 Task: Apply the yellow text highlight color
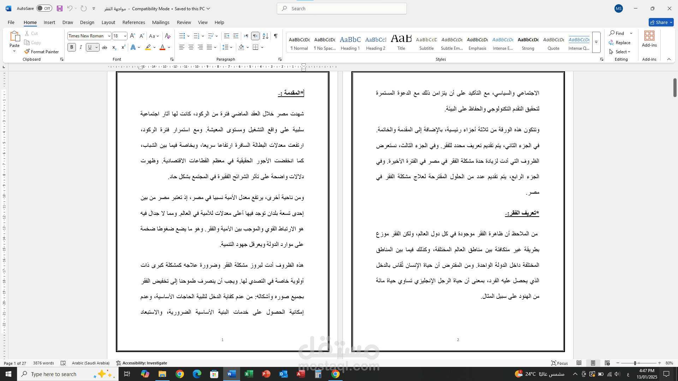pyautogui.click(x=148, y=47)
